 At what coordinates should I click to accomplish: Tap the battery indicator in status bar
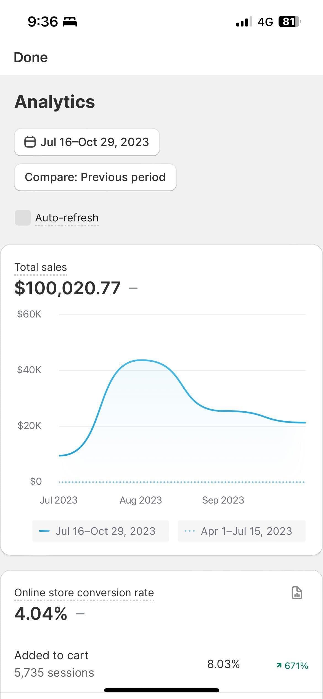pyautogui.click(x=289, y=22)
